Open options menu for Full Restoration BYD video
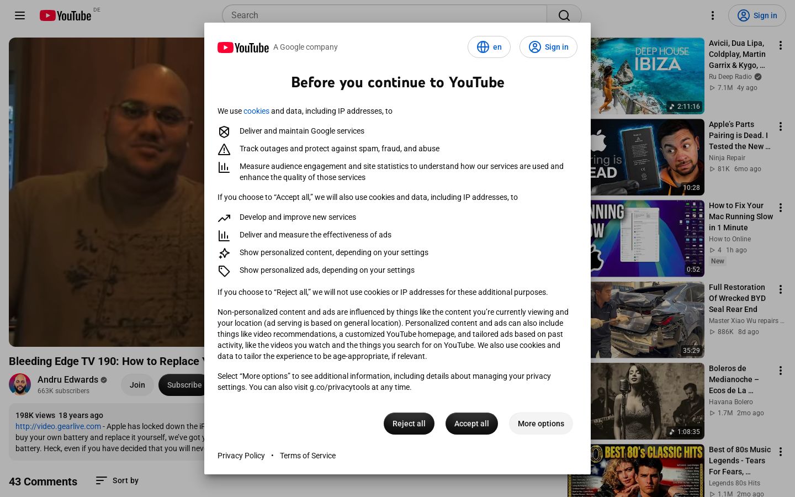Image resolution: width=795 pixels, height=497 pixels. 781,289
